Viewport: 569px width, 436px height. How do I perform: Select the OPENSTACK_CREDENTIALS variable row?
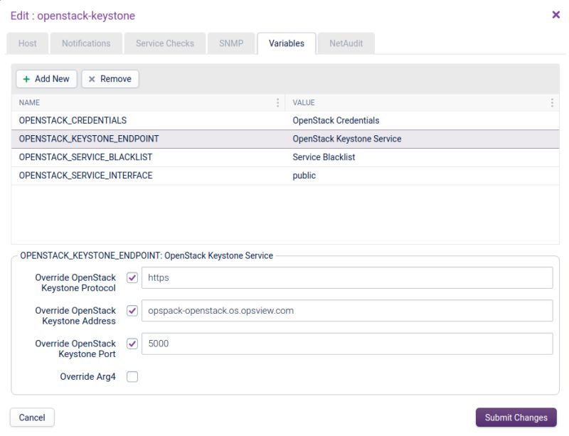pyautogui.click(x=142, y=121)
